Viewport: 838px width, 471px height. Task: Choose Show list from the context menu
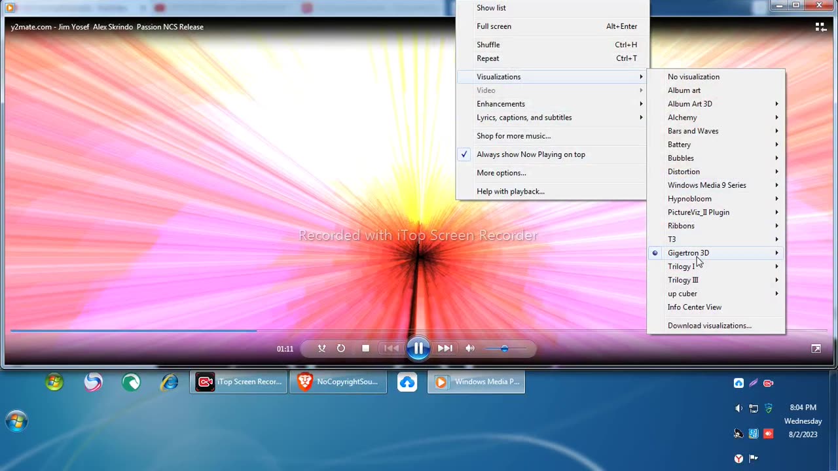point(551,8)
